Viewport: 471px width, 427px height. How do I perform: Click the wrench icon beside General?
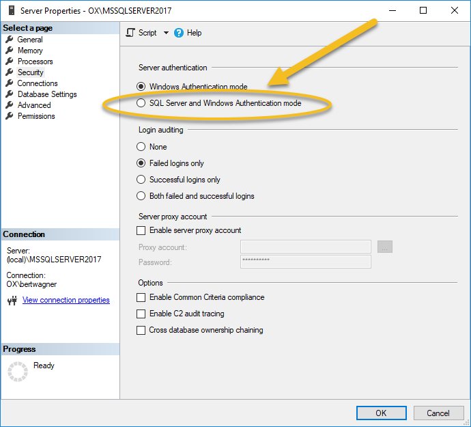coord(10,40)
